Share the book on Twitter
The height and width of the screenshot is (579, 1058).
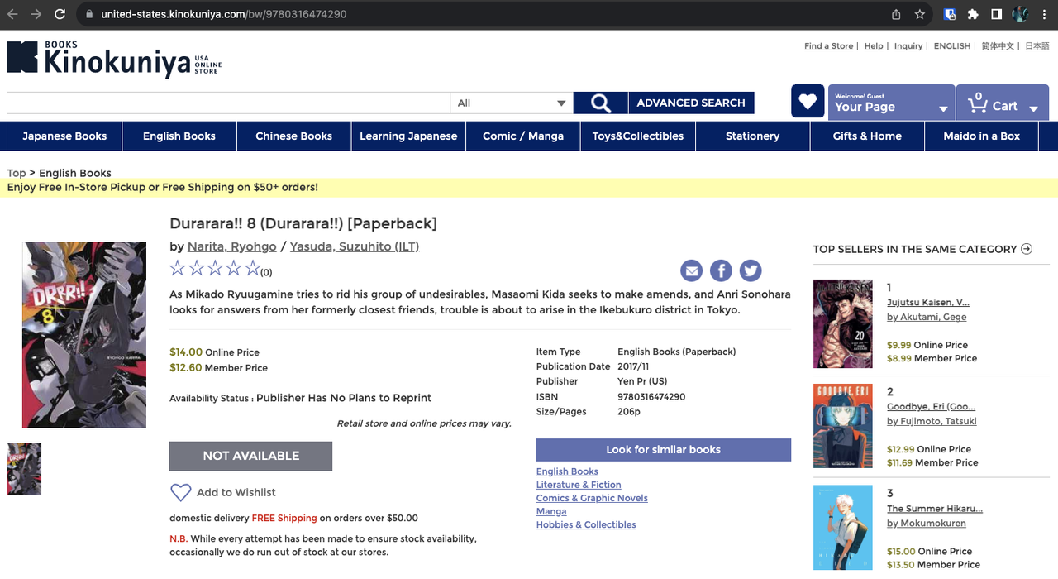751,270
